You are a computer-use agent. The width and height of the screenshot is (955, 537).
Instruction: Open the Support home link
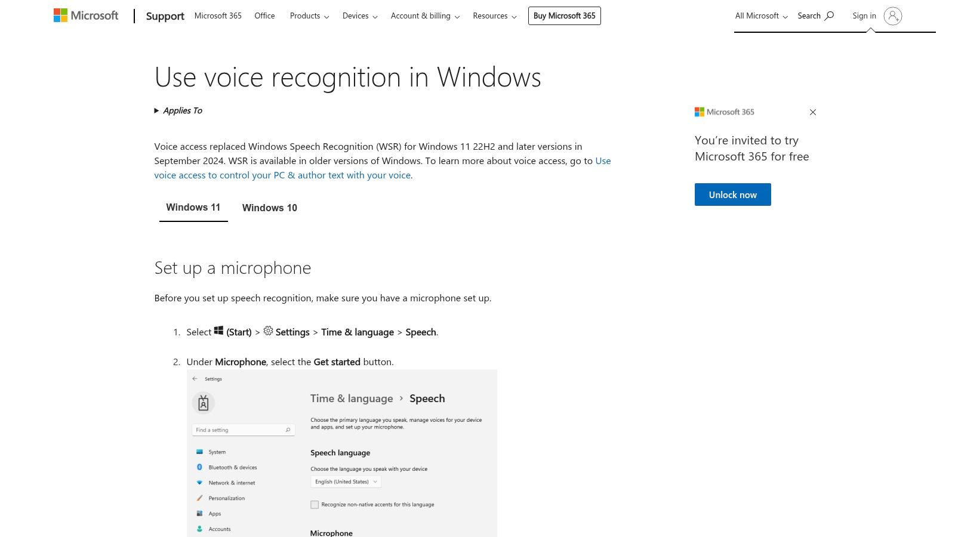point(165,16)
